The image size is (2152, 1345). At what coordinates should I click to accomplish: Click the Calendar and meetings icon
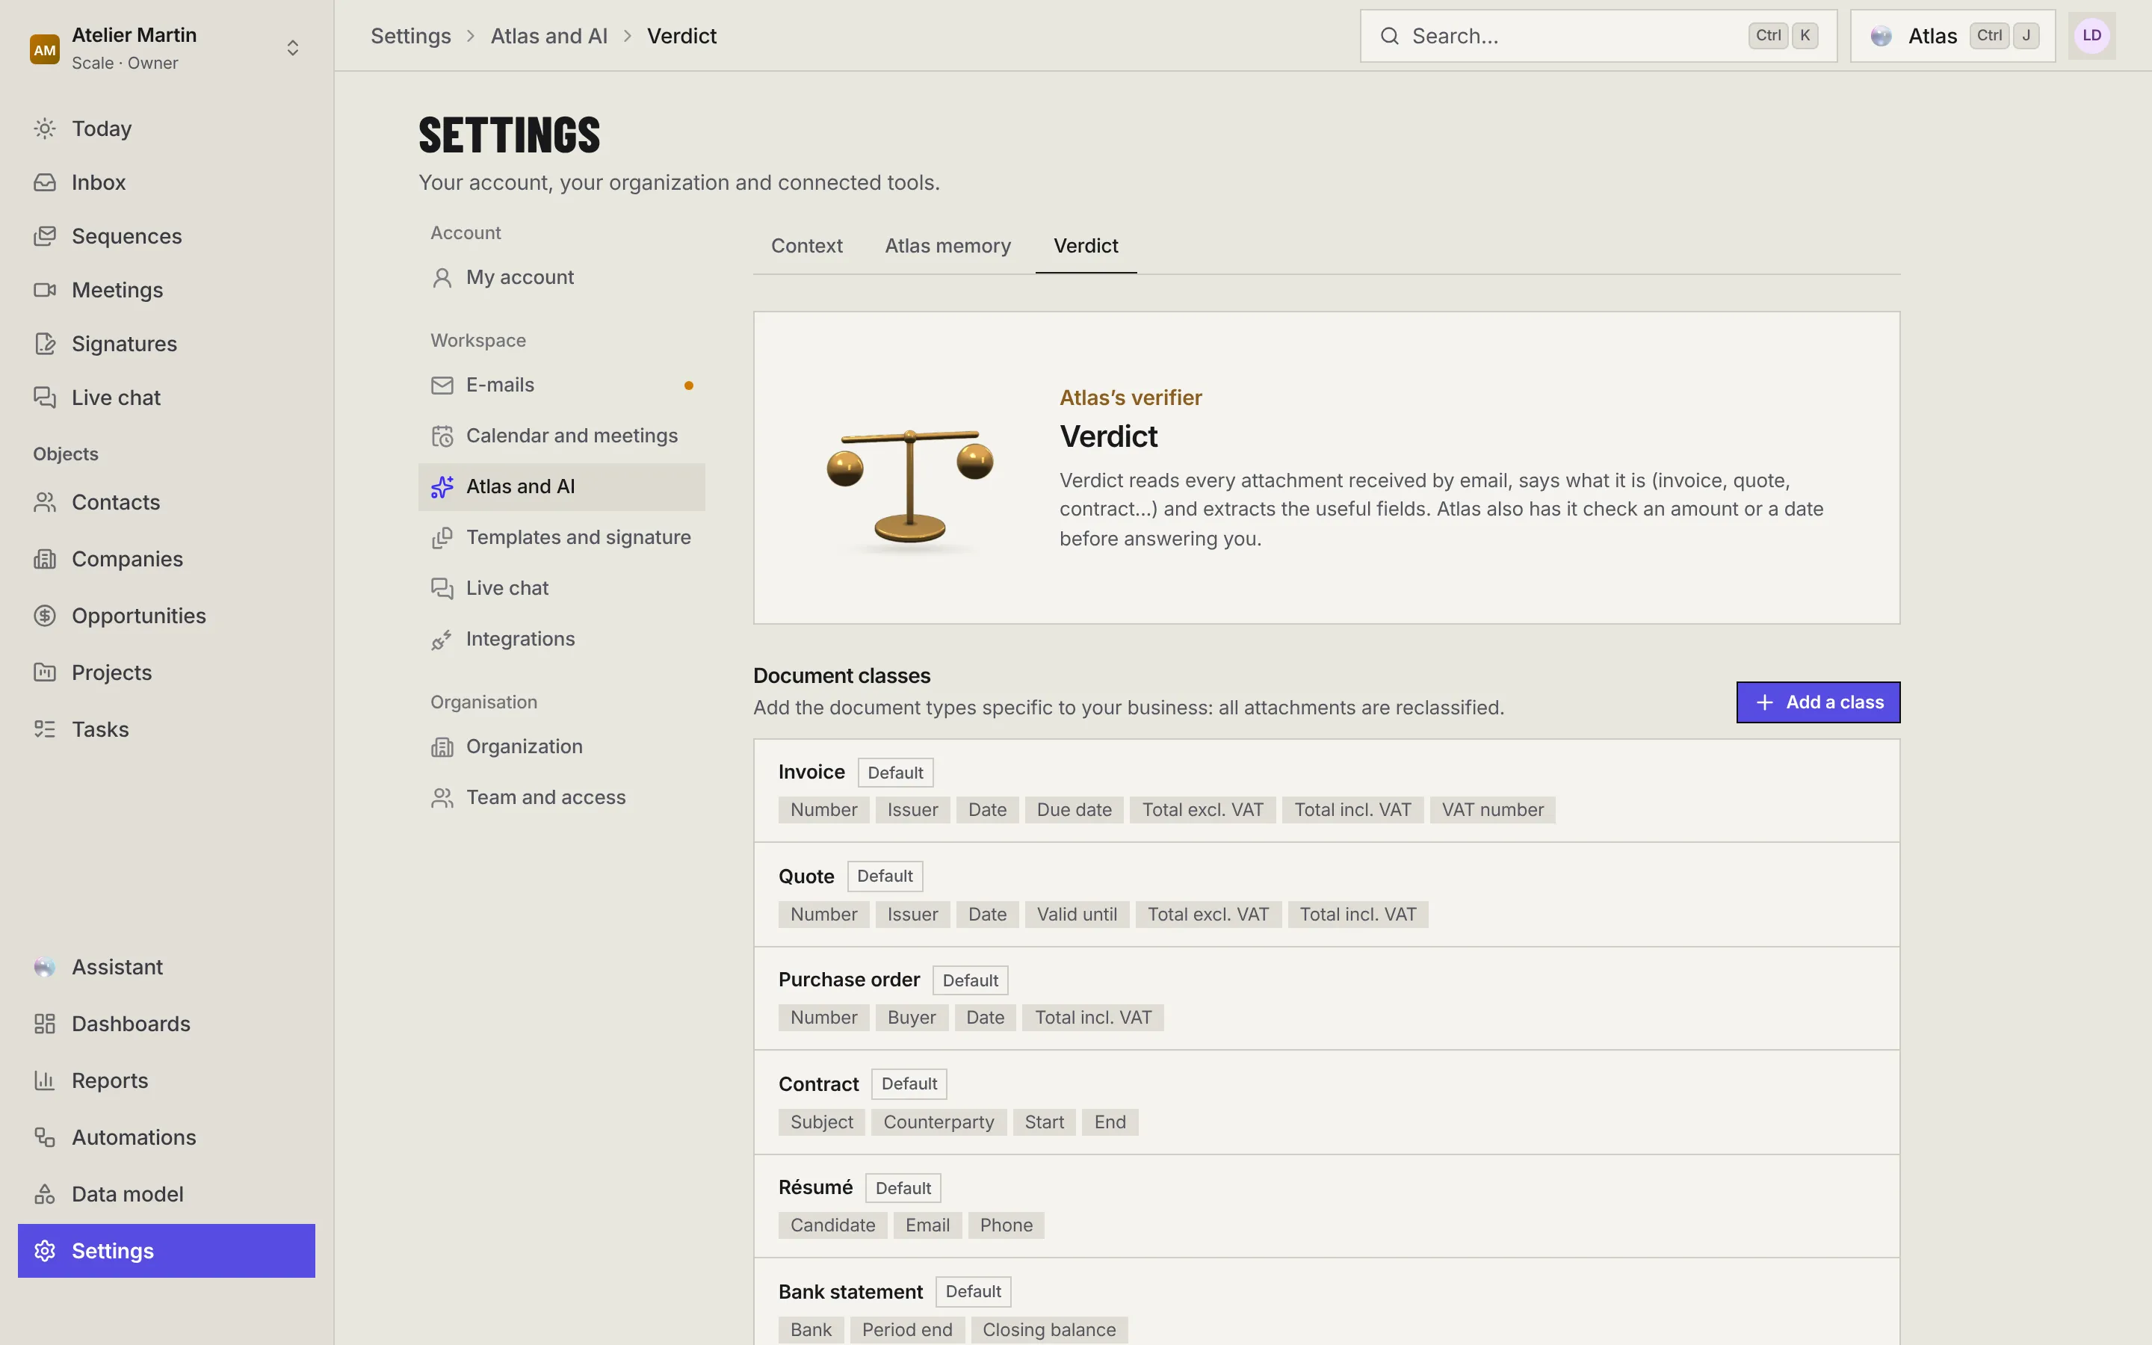(442, 436)
